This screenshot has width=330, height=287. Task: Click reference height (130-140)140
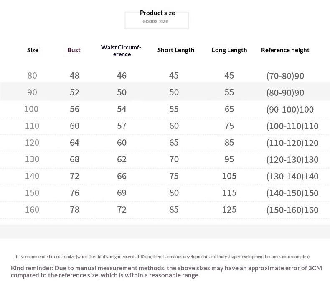[x=292, y=177]
